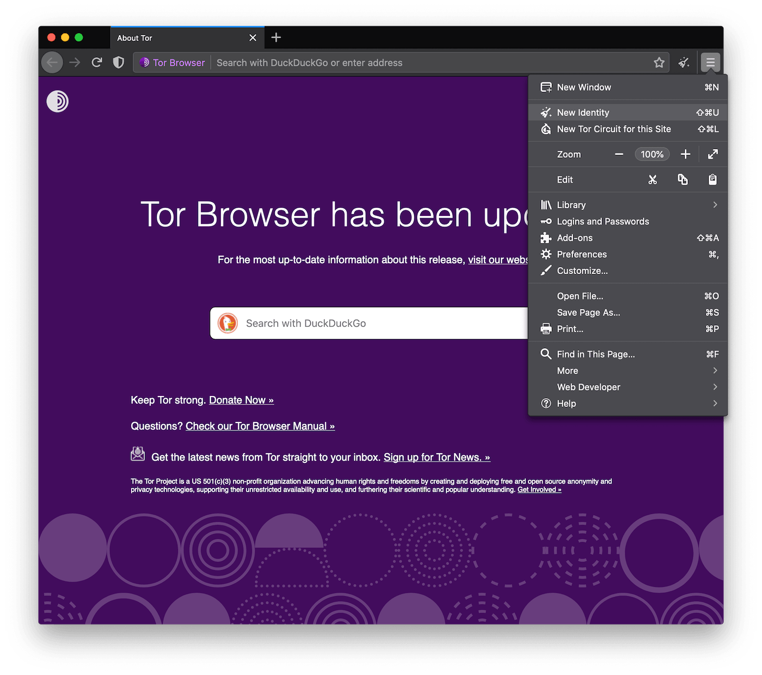Screen dimensions: 762x675
Task: Select New Tor Circuit for this Site
Action: pos(628,129)
